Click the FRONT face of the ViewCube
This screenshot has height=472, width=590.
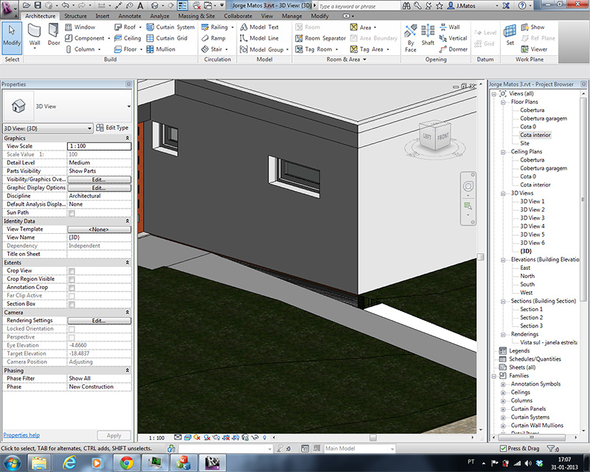click(x=443, y=137)
